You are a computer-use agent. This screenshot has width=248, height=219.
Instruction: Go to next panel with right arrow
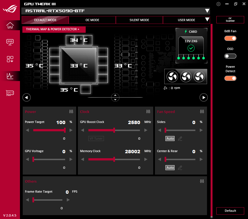pyautogui.click(x=204, y=97)
